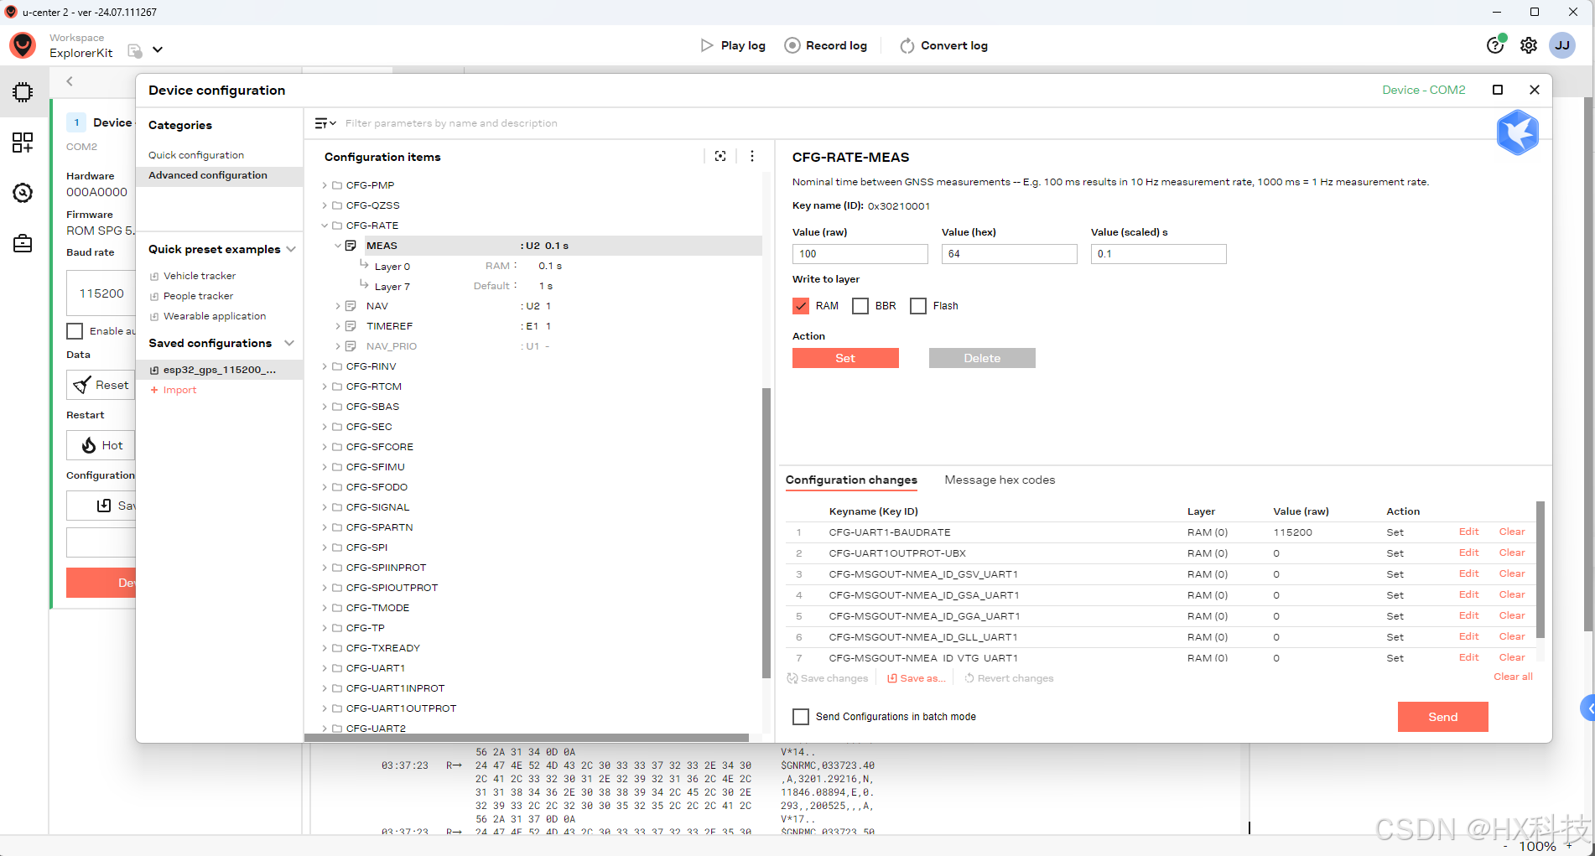Image resolution: width=1595 pixels, height=856 pixels.
Task: Check the Flash layer checkbox
Action: [918, 306]
